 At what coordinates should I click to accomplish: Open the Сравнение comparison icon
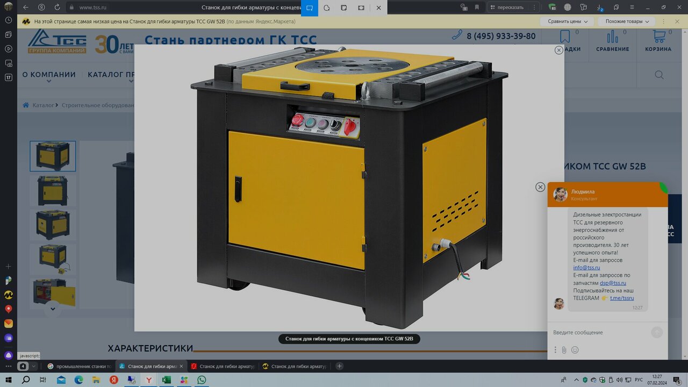[x=612, y=41]
